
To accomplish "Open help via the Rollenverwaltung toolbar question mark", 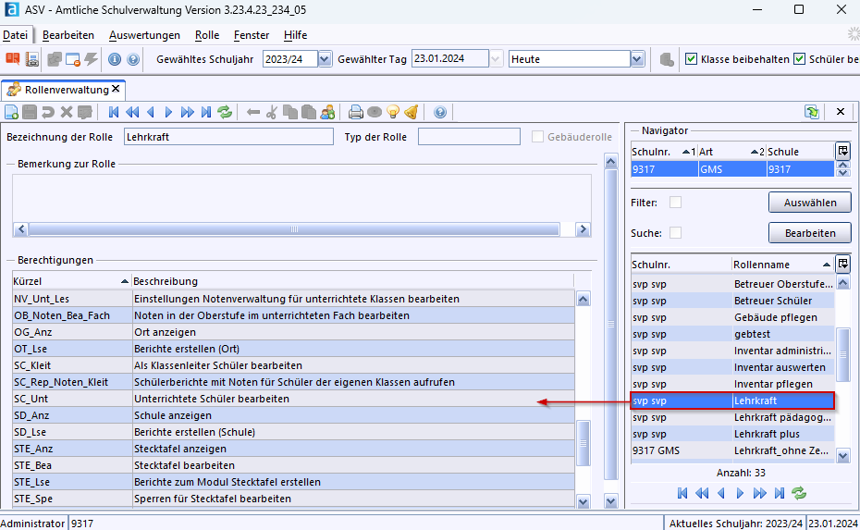I will click(440, 112).
